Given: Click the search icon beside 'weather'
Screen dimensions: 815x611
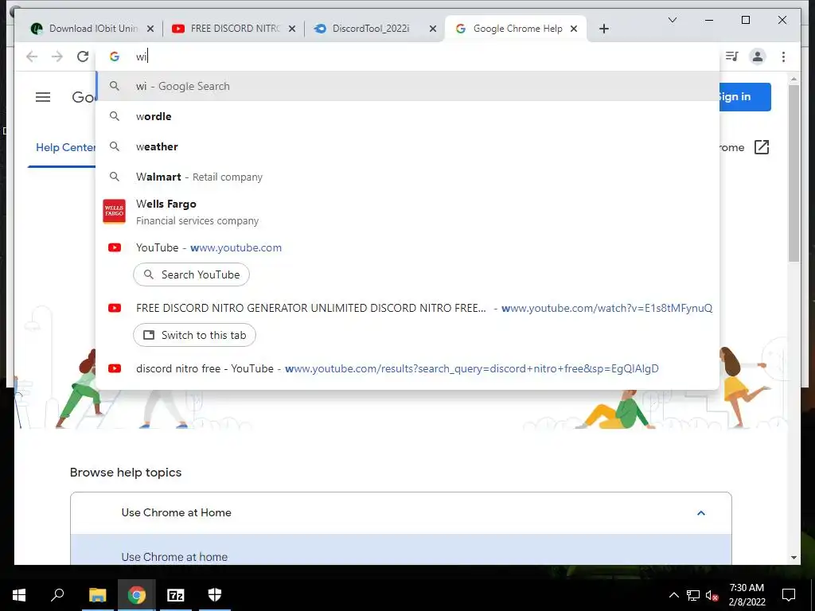Looking at the screenshot, I should click(x=115, y=146).
